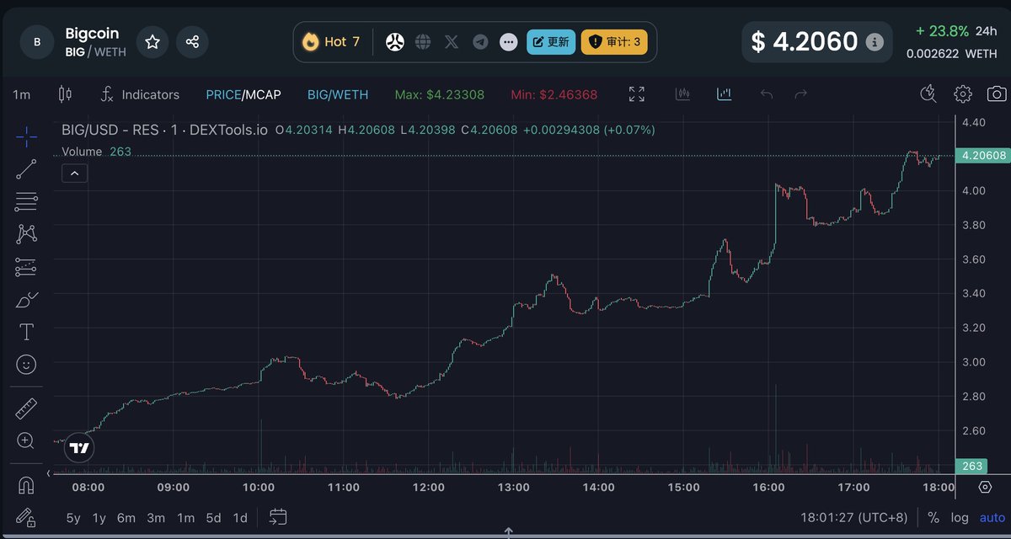Open the pie-chart token info icon
Screen dimensions: 1011x539
point(395,41)
